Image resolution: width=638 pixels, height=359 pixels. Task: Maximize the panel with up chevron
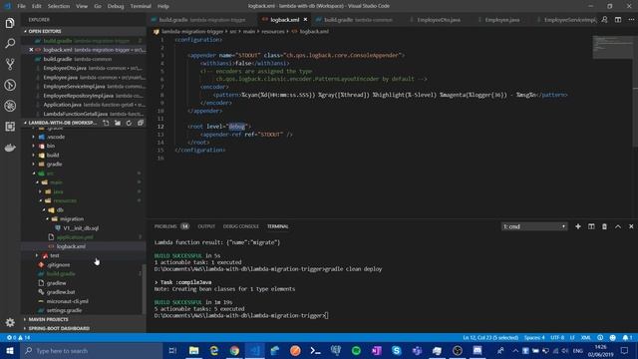pos(618,226)
